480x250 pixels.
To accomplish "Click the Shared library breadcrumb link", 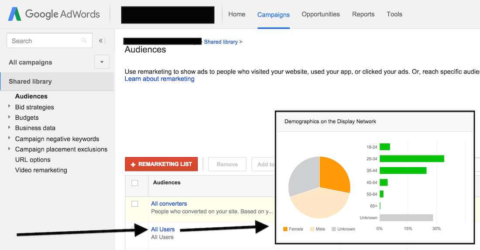I will [221, 42].
